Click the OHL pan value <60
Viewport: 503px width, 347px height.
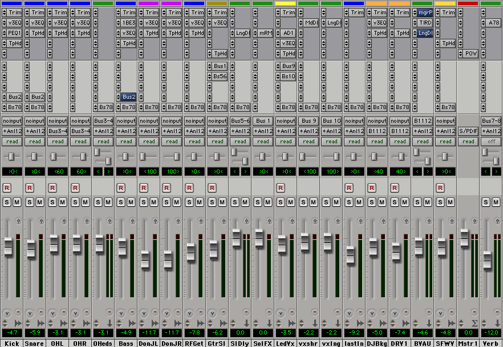point(58,171)
